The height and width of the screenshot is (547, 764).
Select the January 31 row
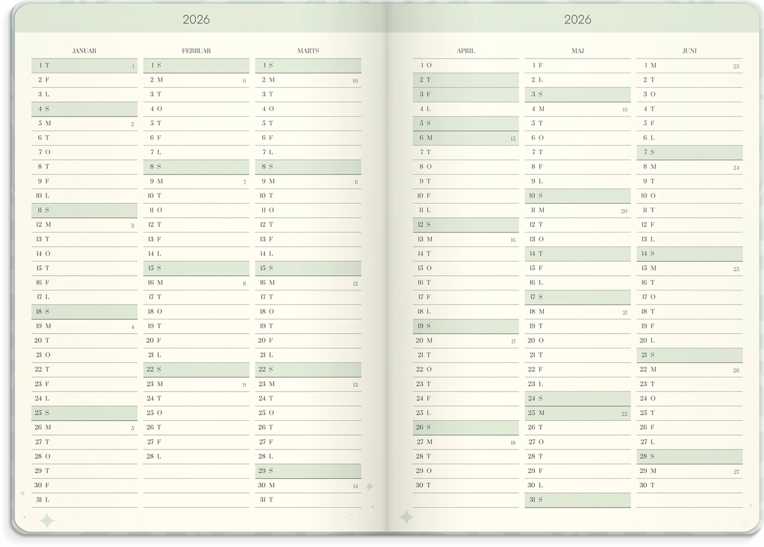[85, 500]
